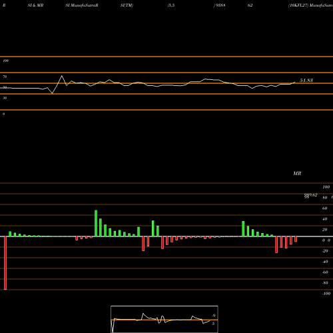This screenshot has height=333, width=333.
Task: Click the tallest green histogram bar
Action: click(x=96, y=223)
